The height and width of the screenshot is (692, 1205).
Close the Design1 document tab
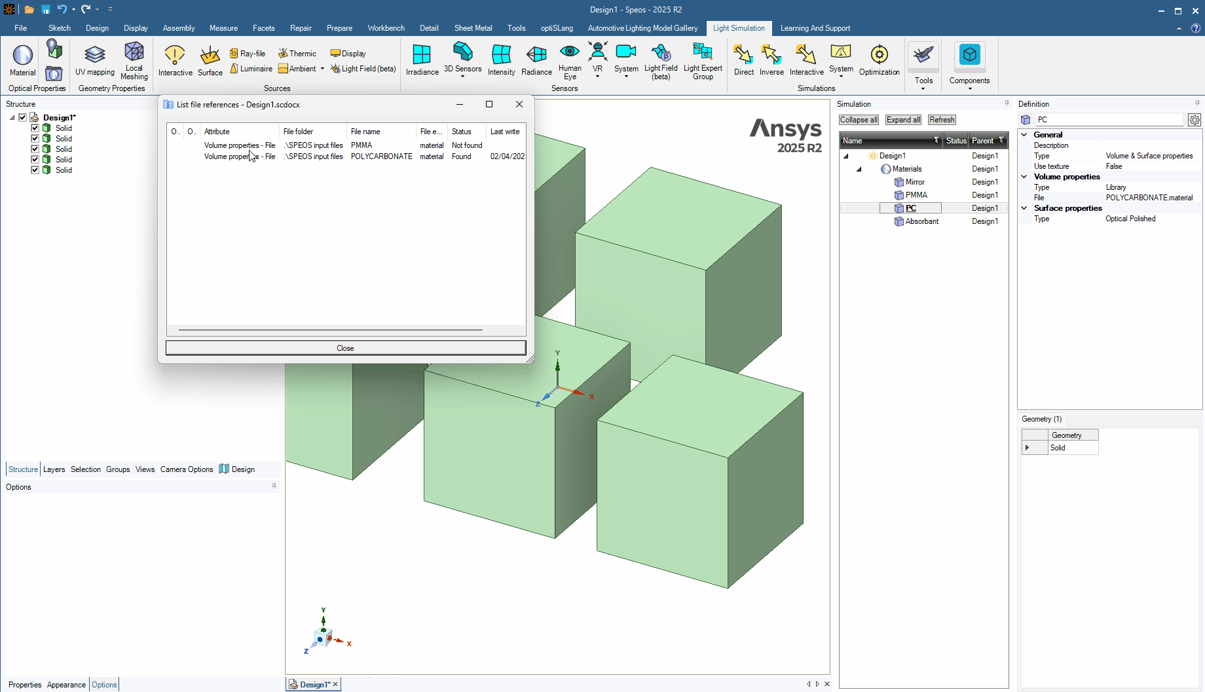[x=335, y=684]
